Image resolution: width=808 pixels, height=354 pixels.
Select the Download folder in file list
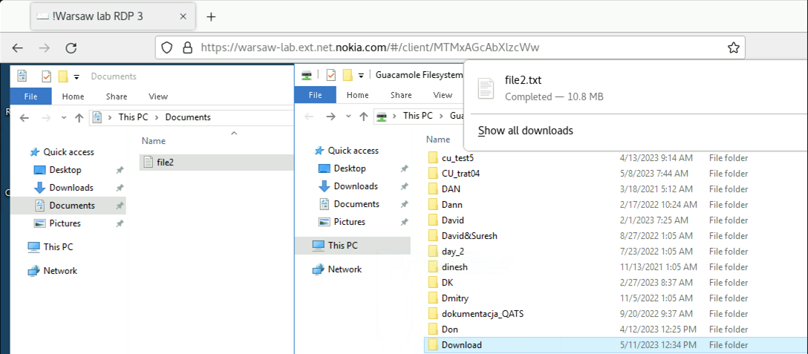click(x=461, y=345)
